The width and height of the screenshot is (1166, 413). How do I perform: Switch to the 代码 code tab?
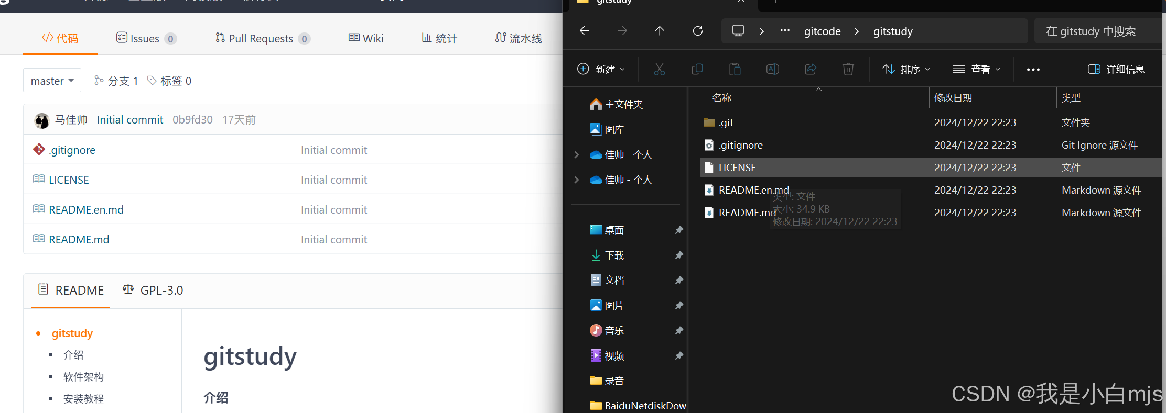(60, 38)
